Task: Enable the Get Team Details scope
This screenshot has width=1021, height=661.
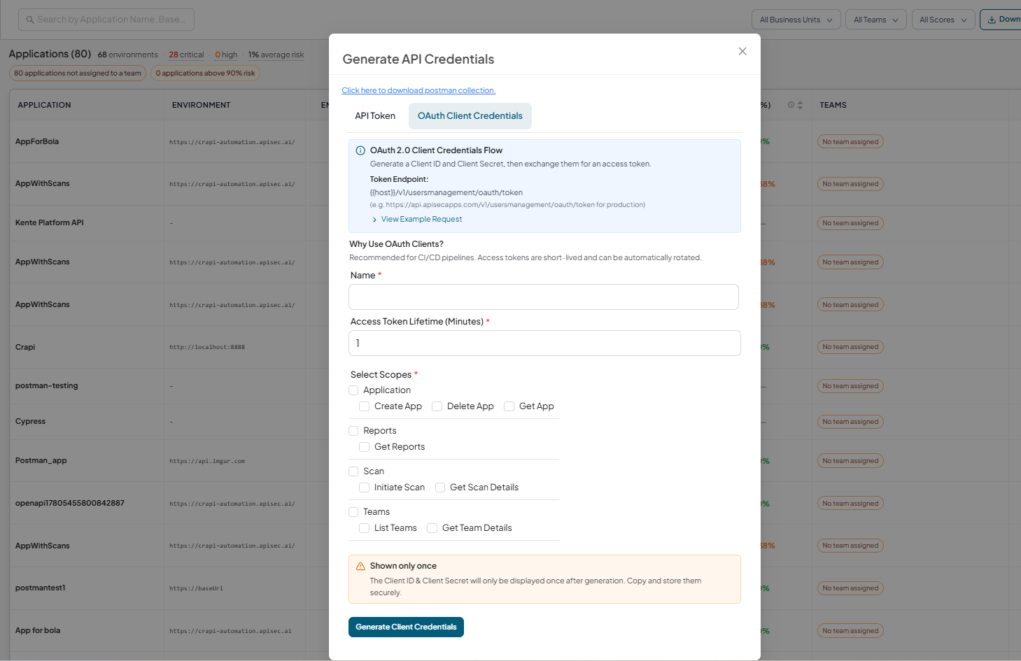Action: click(x=432, y=528)
